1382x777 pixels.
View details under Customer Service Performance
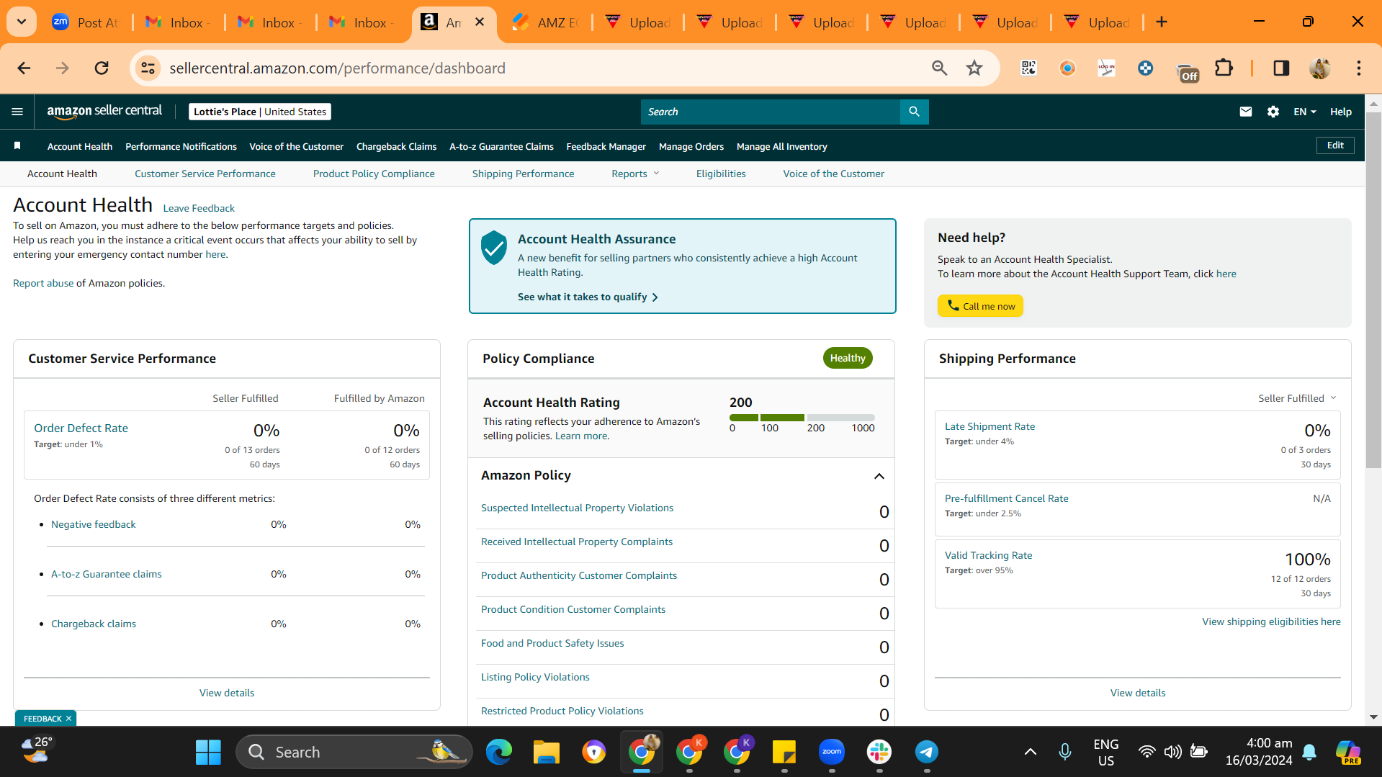pyautogui.click(x=227, y=693)
